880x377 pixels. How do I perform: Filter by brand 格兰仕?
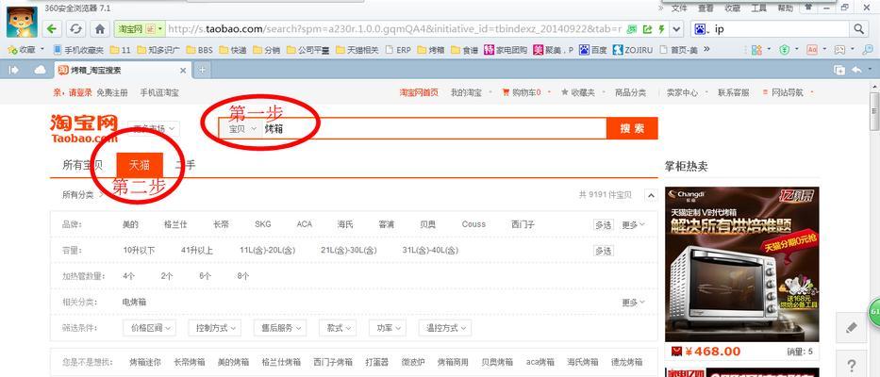coord(175,224)
